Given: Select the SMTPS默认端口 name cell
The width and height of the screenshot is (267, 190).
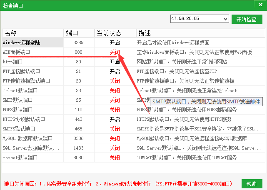Looking at the screenshot, I should pyautogui.click(x=32, y=129).
